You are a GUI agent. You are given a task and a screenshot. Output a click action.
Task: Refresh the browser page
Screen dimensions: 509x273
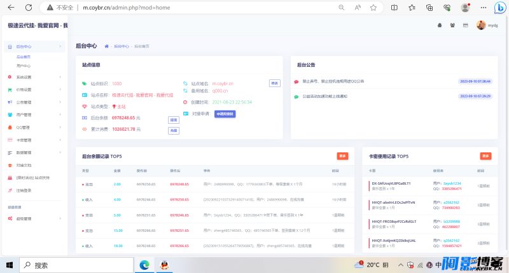(x=29, y=8)
